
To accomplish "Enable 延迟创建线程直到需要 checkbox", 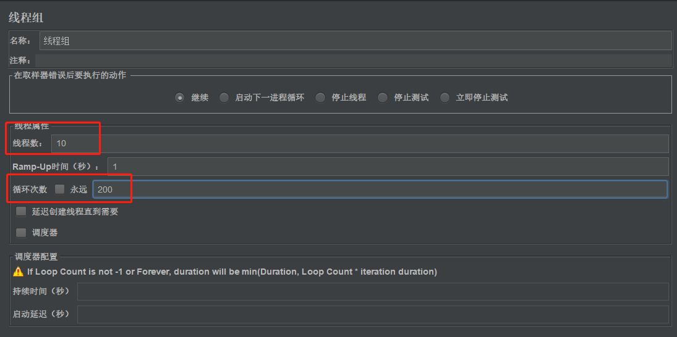I will [21, 212].
